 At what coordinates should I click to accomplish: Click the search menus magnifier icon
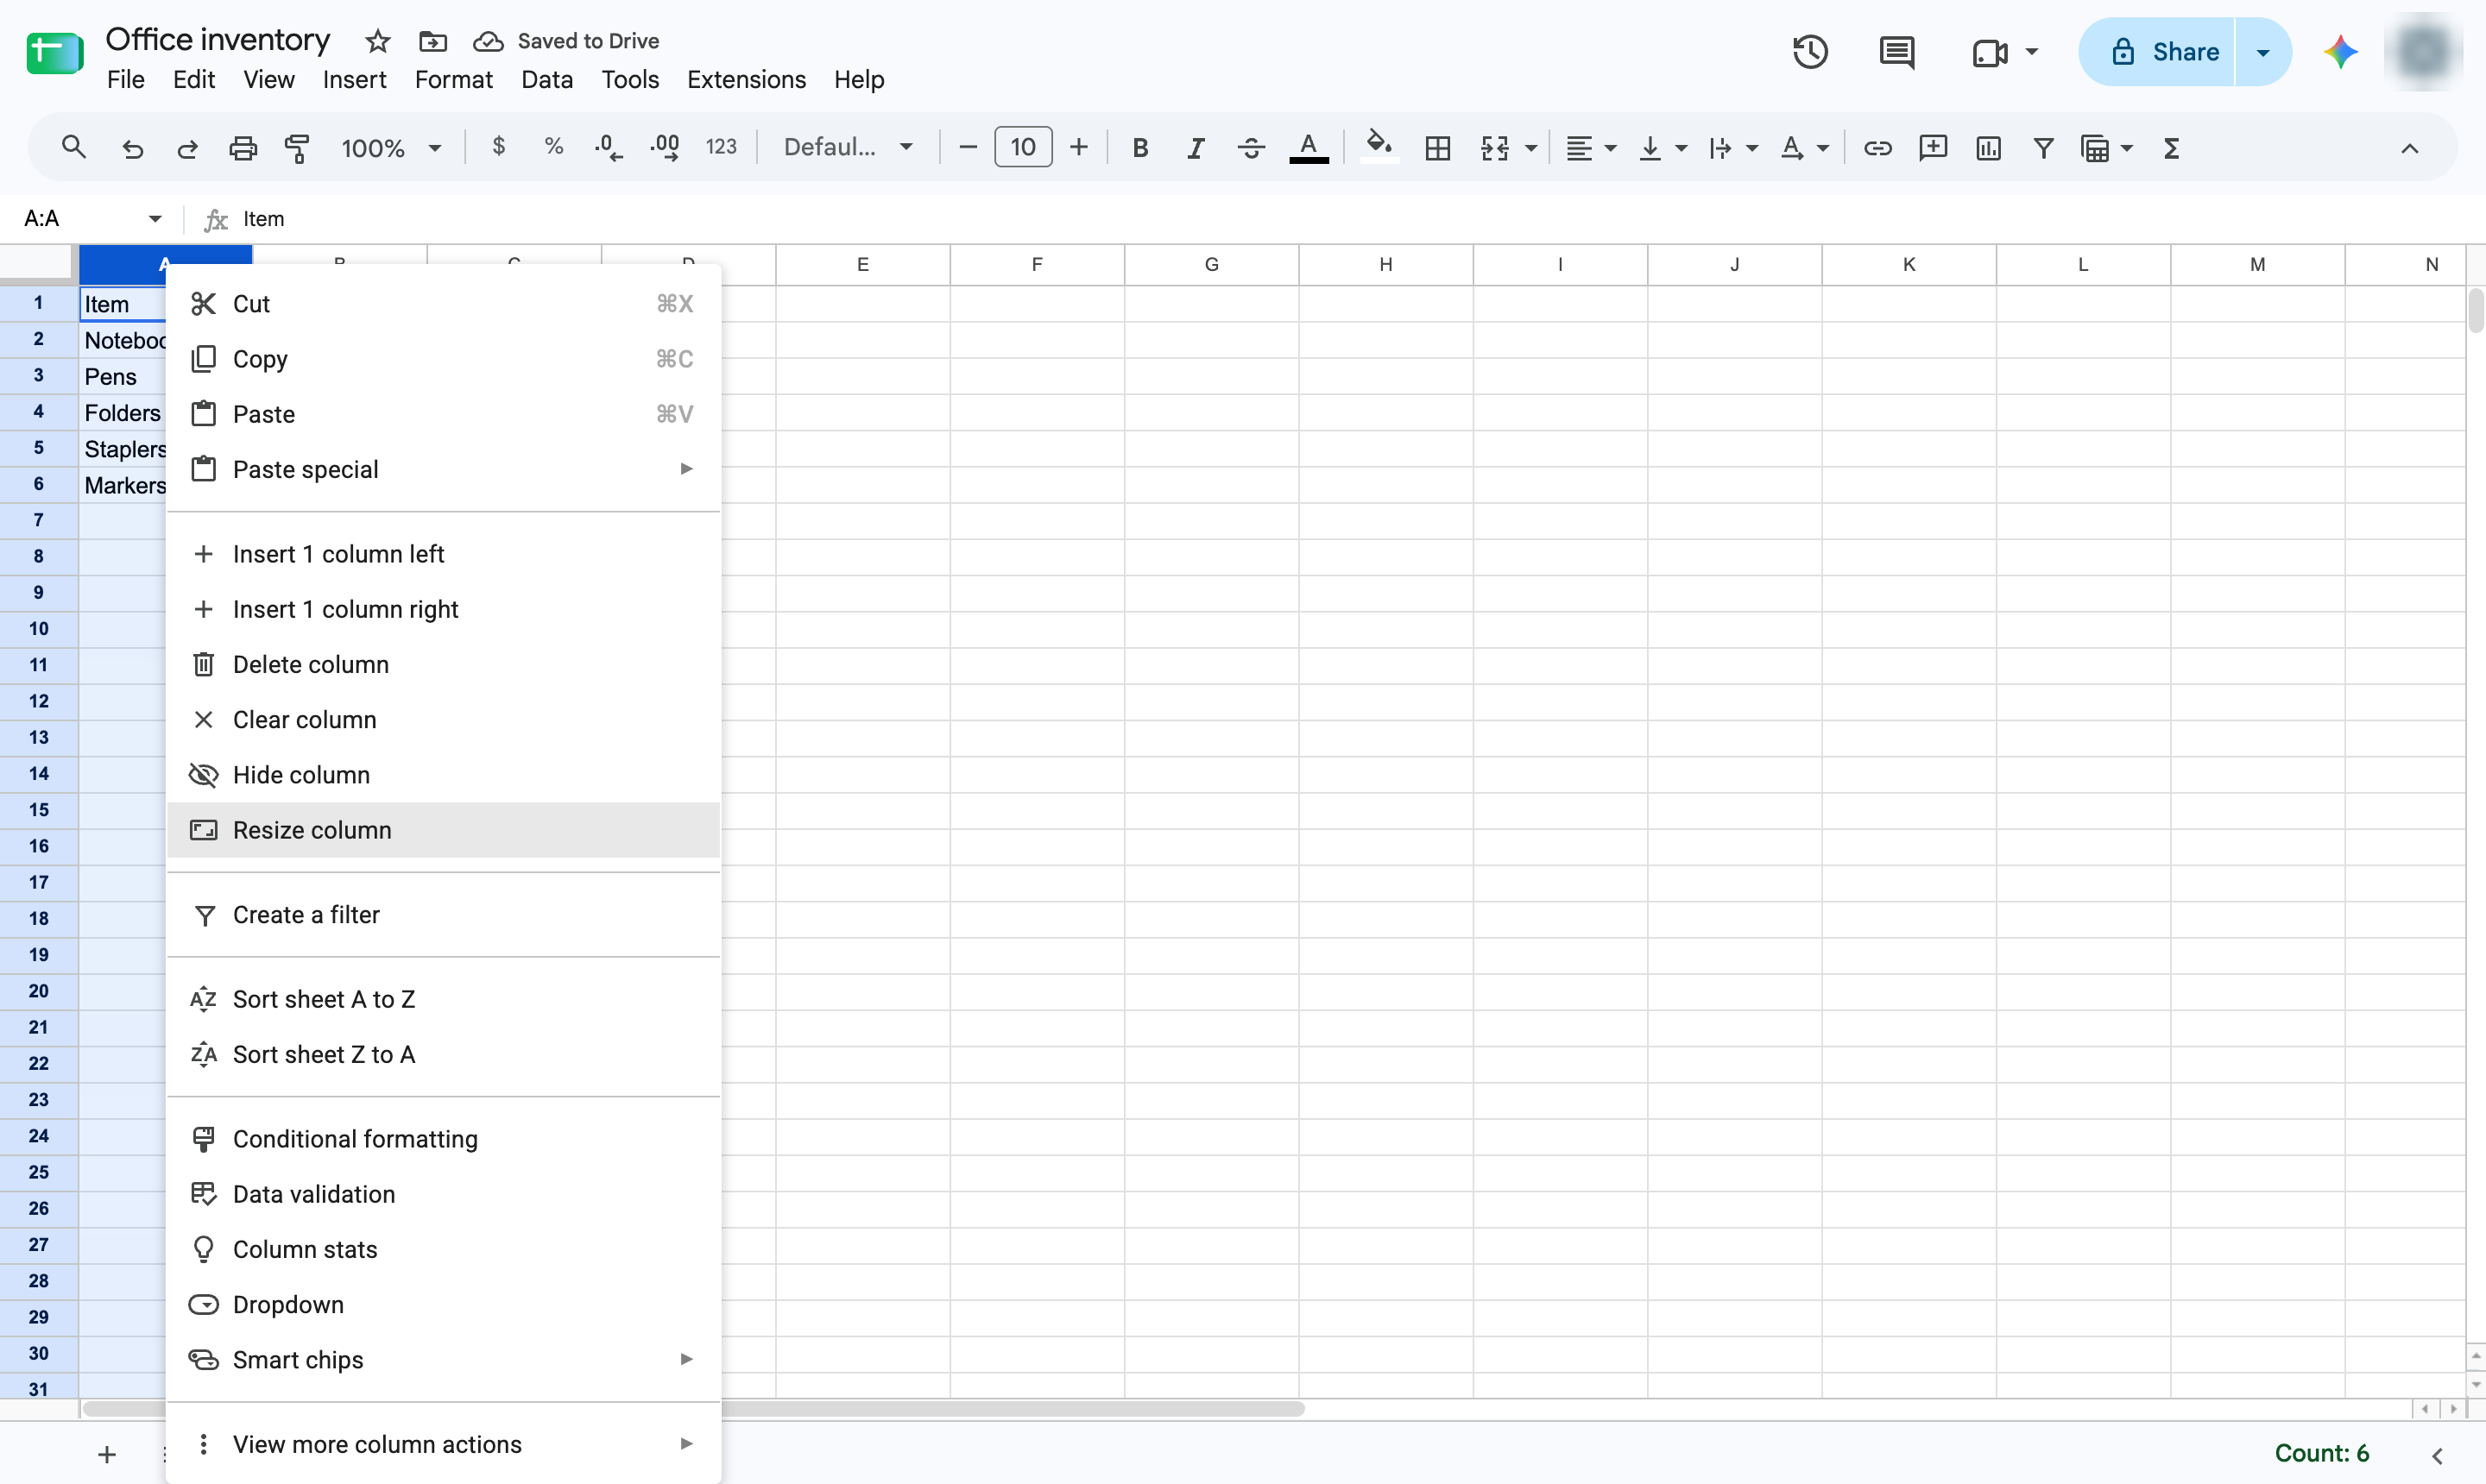tap(73, 148)
